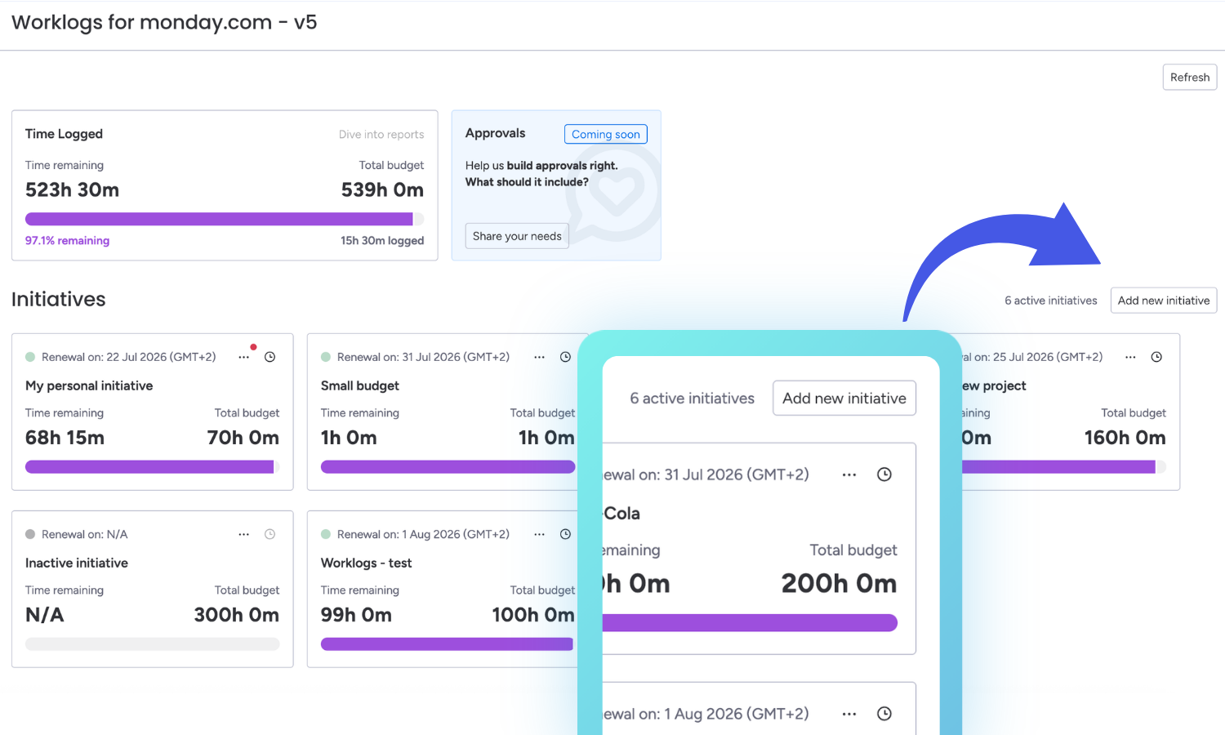The width and height of the screenshot is (1225, 735).
Task: Click Worklogs for monday.com - v5 title
Action: [x=164, y=22]
